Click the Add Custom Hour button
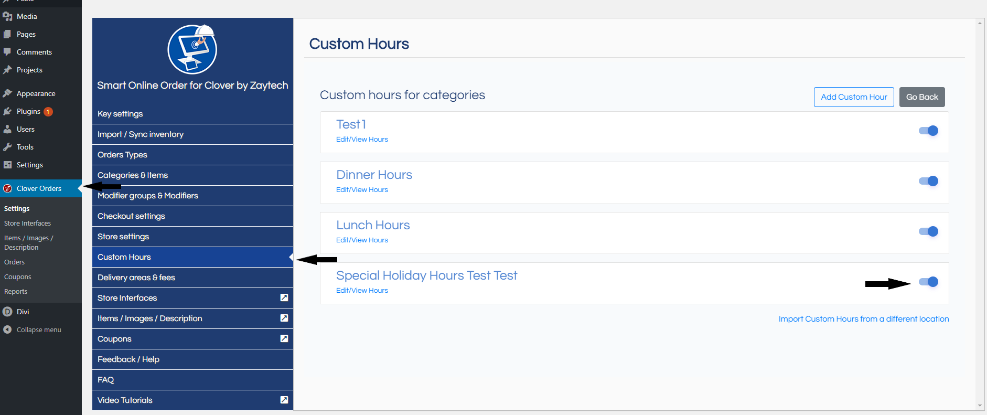 854,97
